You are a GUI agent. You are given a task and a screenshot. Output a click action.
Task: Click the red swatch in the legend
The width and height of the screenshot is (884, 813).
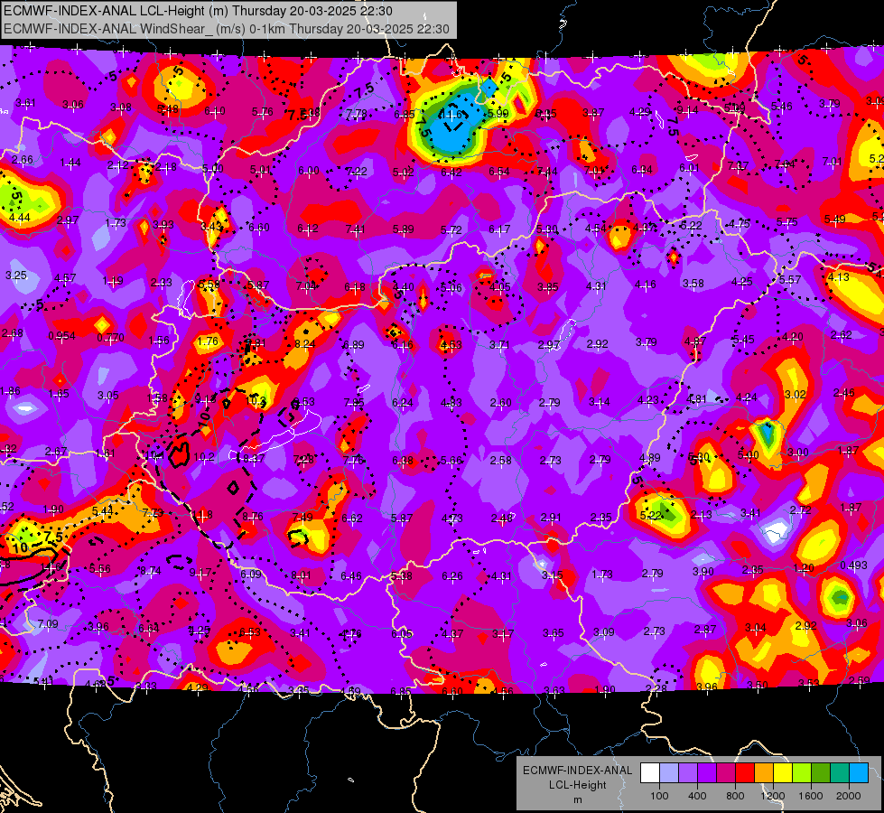point(745,773)
